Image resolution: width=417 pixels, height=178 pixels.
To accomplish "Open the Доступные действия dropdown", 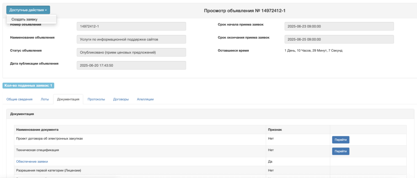I will tap(28, 10).
